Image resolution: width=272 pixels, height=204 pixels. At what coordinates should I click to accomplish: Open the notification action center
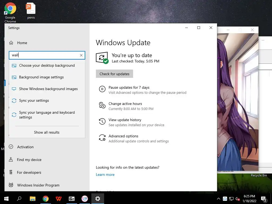click(x=264, y=199)
